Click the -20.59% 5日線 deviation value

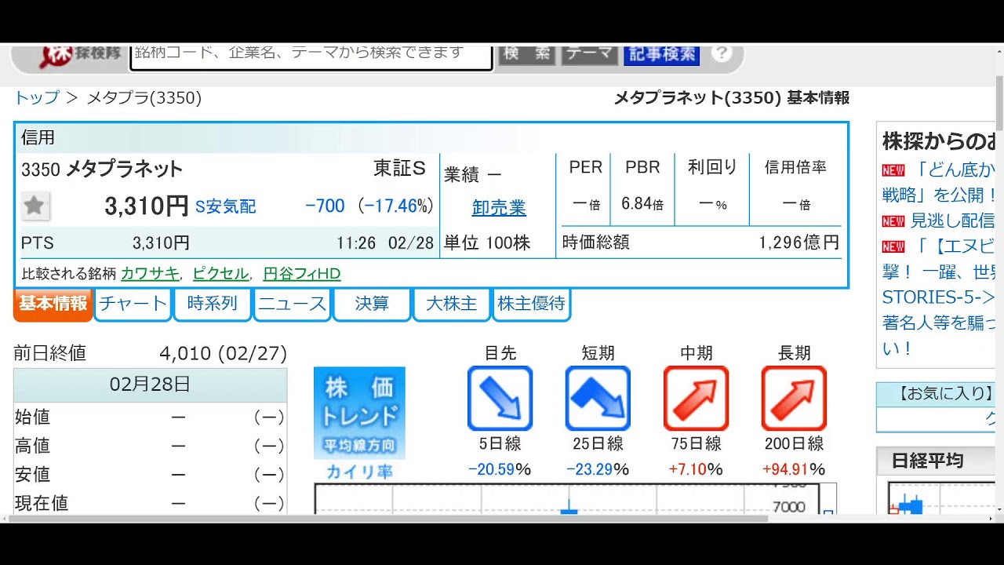(500, 469)
